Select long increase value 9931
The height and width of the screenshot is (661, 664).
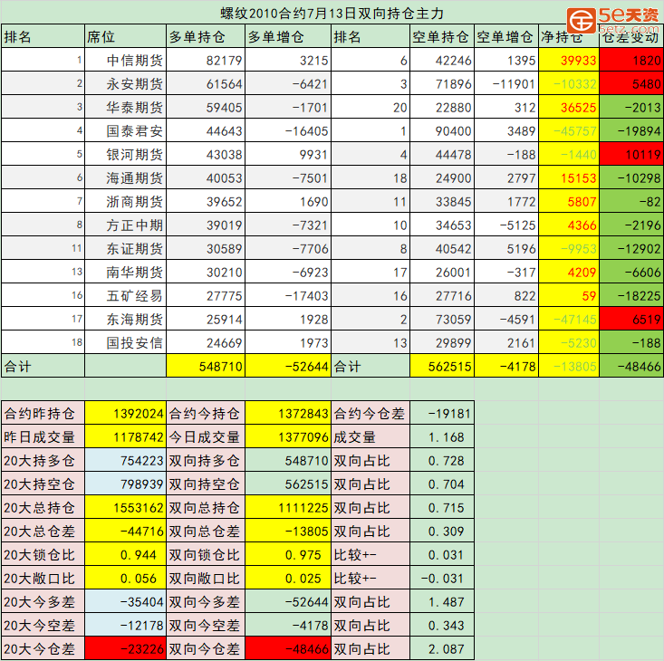click(x=288, y=154)
